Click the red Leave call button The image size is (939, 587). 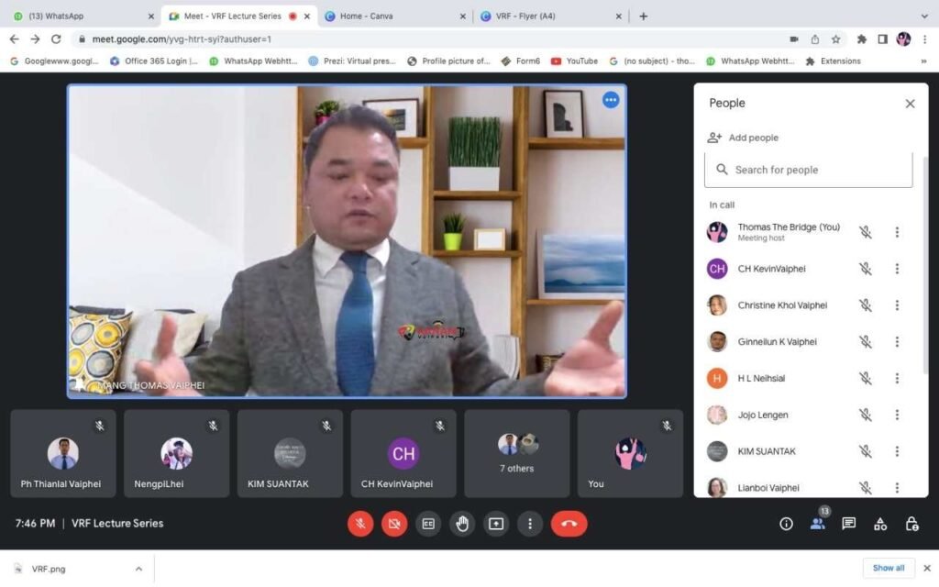coord(569,524)
